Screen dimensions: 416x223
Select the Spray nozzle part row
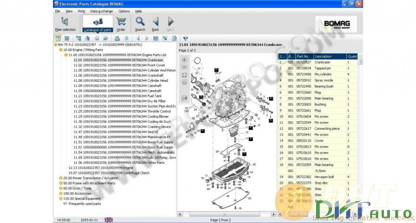318,80
